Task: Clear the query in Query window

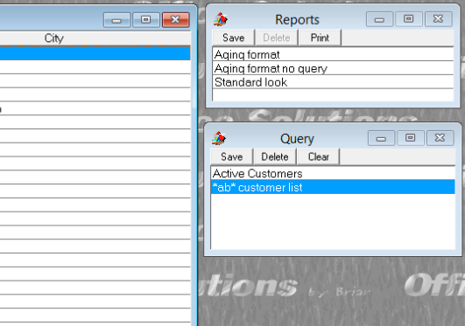Action: 318,156
